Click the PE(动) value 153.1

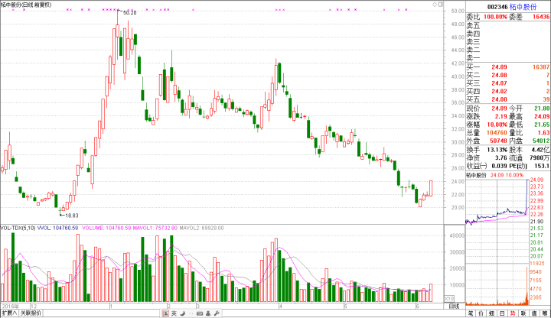click(542, 166)
